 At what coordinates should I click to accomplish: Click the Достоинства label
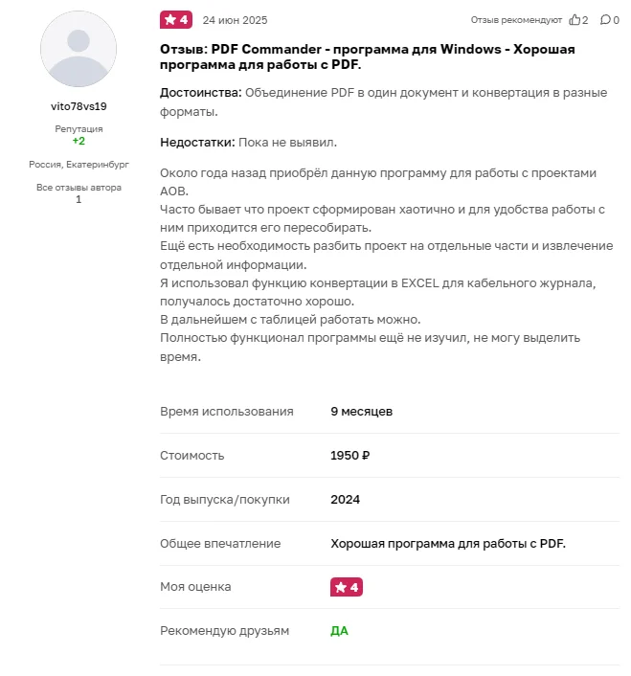pos(201,93)
